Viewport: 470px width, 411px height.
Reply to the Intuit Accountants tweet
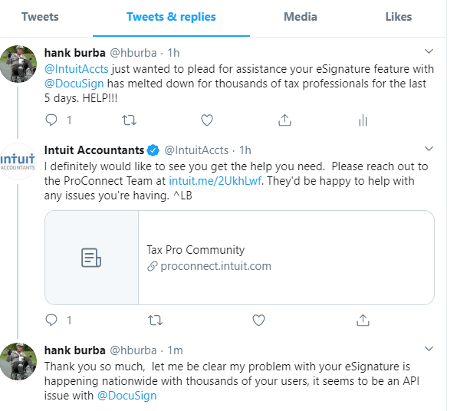click(x=52, y=319)
